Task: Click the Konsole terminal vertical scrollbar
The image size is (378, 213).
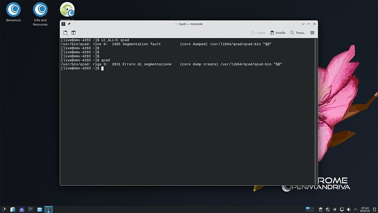Action: (316, 111)
